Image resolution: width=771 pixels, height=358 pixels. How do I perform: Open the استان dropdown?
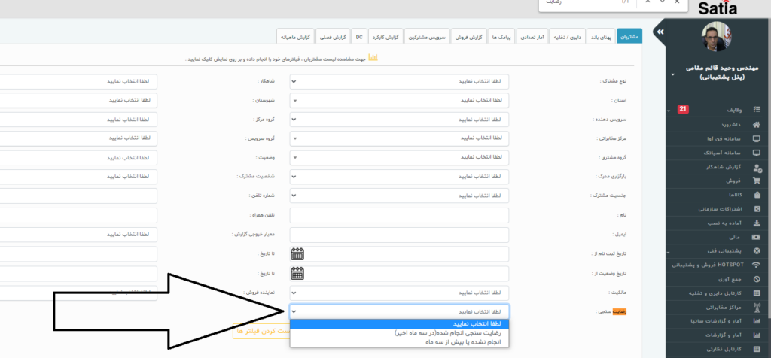coord(399,100)
